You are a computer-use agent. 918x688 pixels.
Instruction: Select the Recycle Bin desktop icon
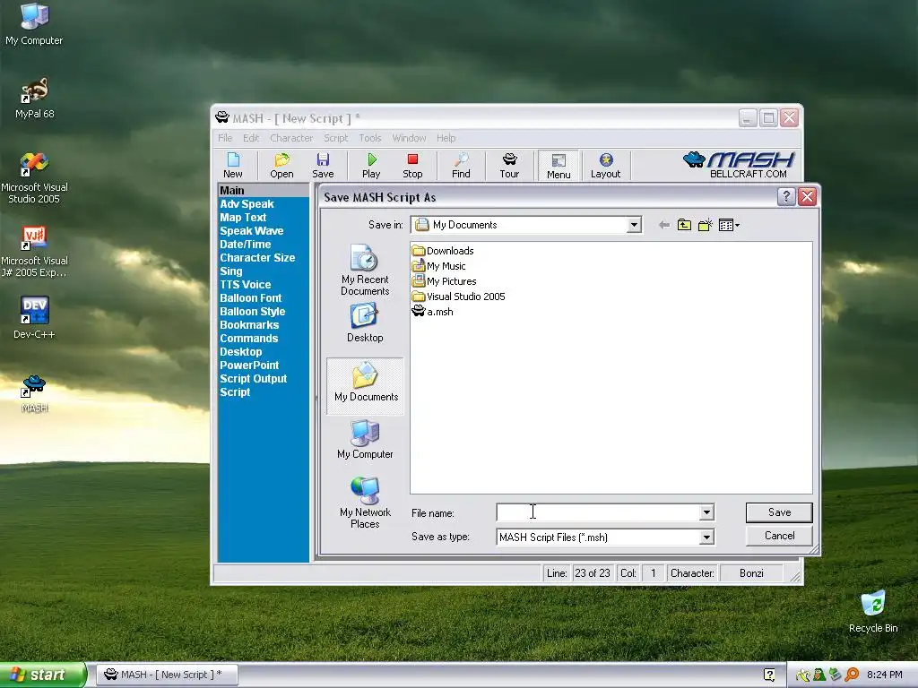tap(873, 612)
